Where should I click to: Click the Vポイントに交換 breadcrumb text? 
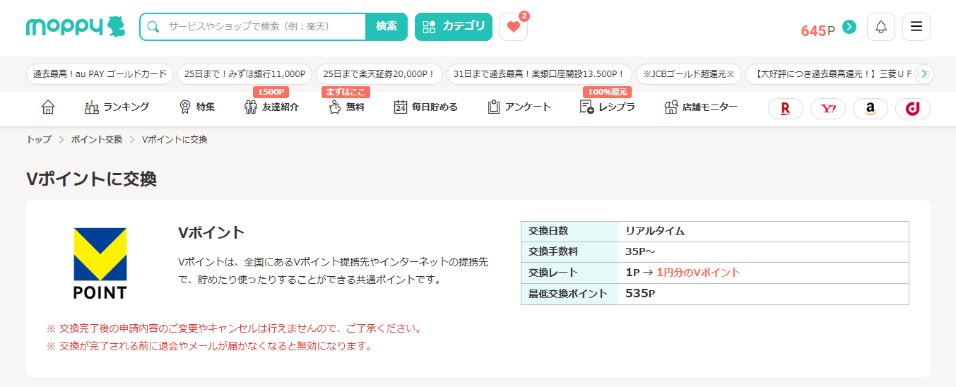(x=175, y=140)
